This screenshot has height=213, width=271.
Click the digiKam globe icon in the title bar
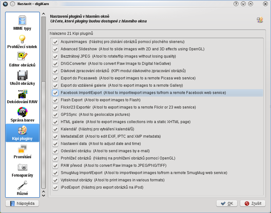[x=5, y=4]
